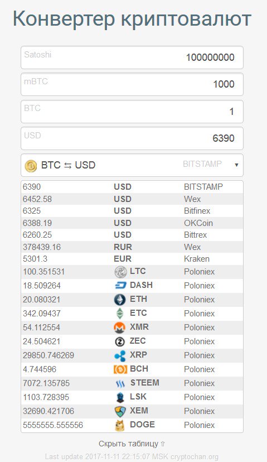Select the LTC Litecoin icon
Image resolution: width=267 pixels, height=462 pixels.
pos(120,272)
